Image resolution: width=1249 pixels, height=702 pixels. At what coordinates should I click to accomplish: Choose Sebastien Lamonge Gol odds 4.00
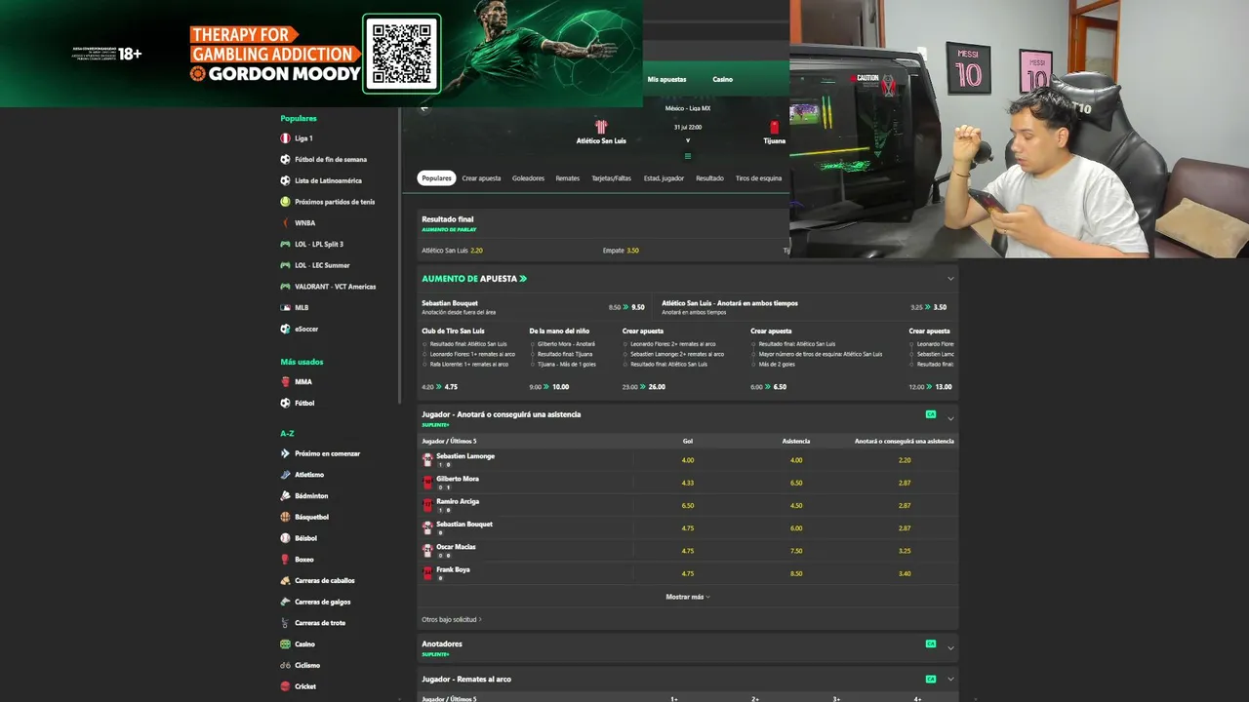click(x=688, y=460)
